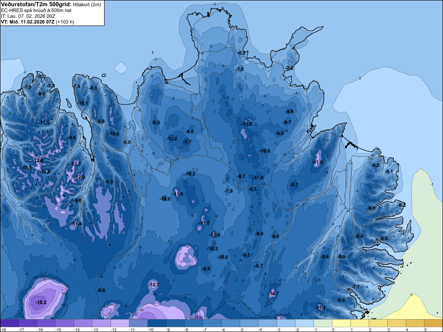Click the -12.1 temperature value on the map
443x332 pixels.
(x=75, y=164)
